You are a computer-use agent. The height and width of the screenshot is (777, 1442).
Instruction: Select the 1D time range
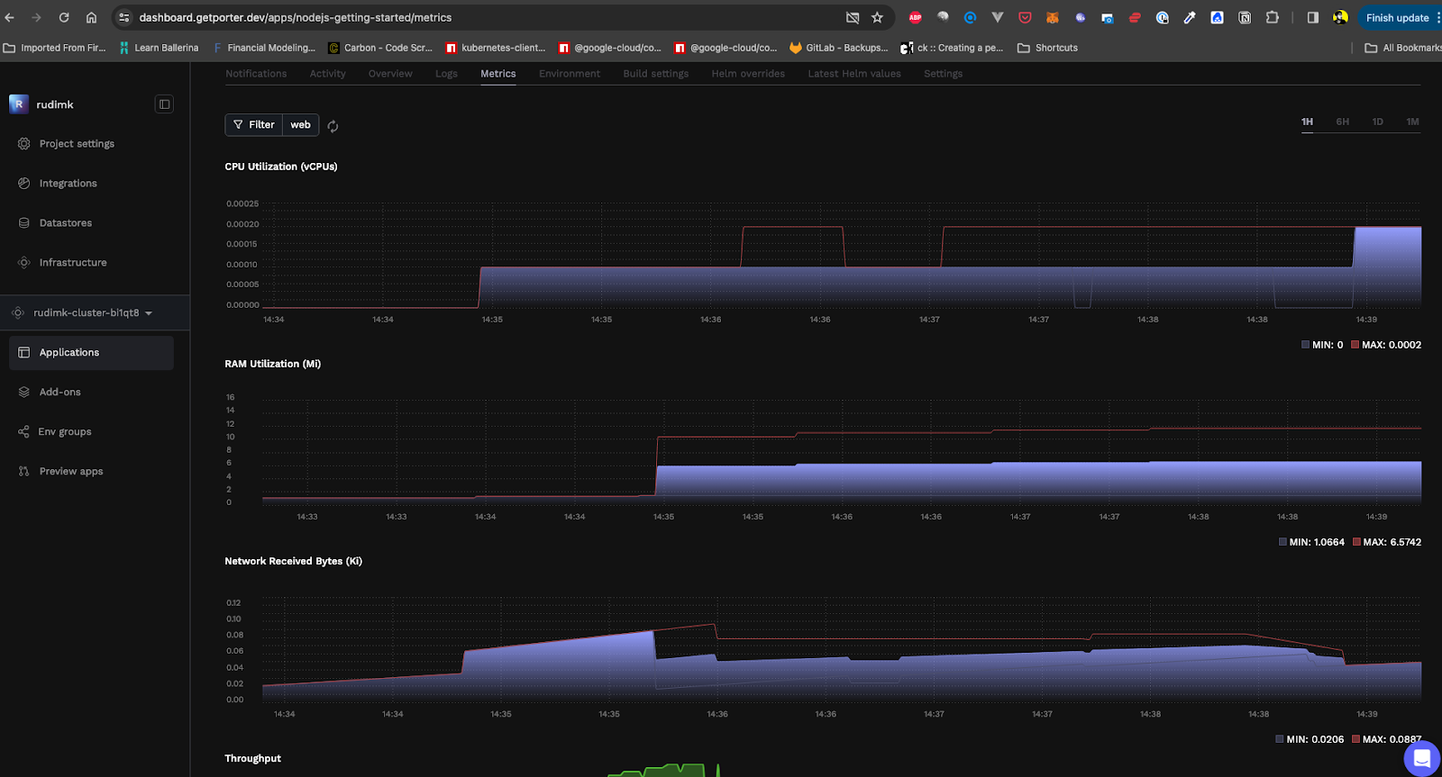tap(1377, 122)
